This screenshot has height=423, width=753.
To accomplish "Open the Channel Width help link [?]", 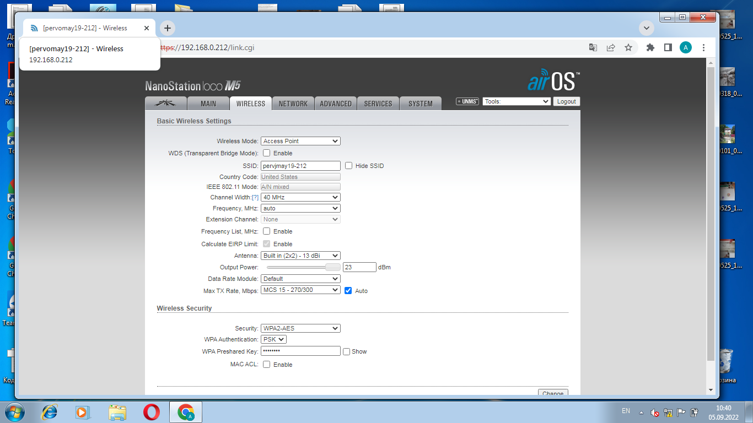I will [x=255, y=197].
